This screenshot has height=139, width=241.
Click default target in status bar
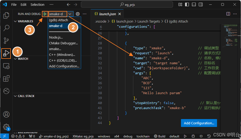tap(174, 136)
